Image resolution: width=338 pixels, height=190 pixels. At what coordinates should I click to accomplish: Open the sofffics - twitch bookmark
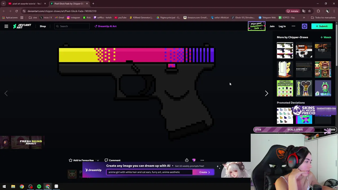point(103,18)
